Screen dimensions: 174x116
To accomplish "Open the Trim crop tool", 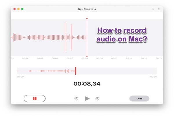I will pos(159,9).
